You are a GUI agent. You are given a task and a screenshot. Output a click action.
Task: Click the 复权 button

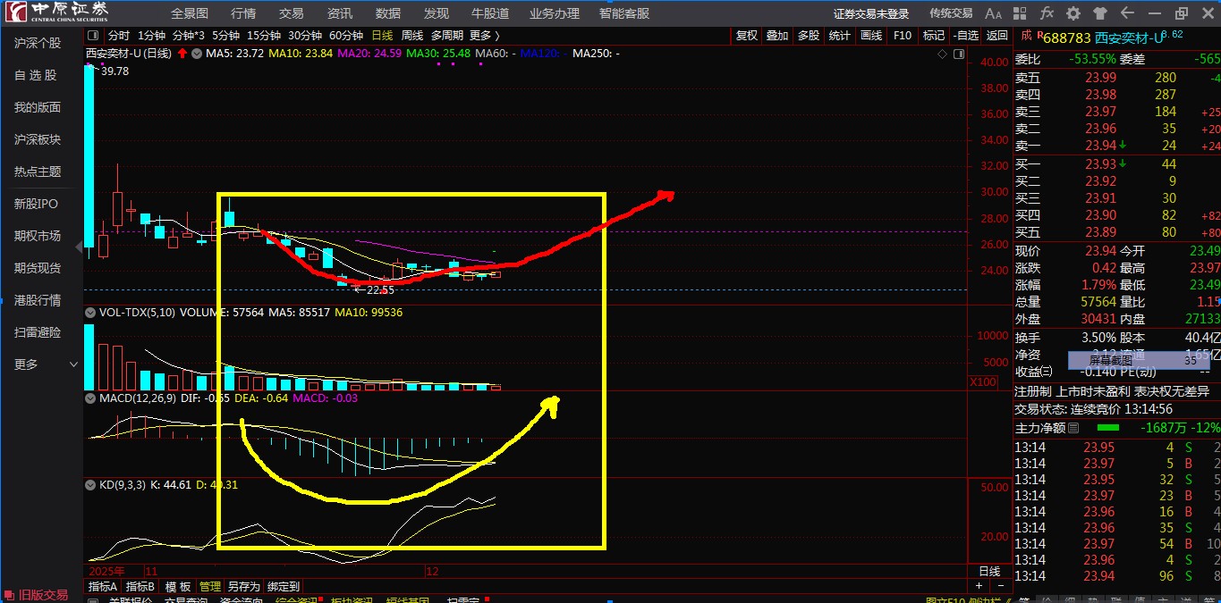click(747, 36)
